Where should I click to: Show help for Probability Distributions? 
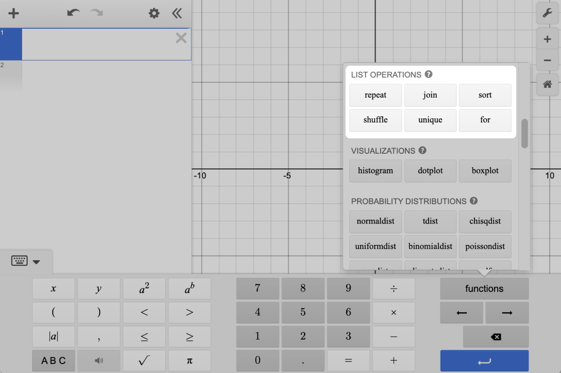click(474, 201)
